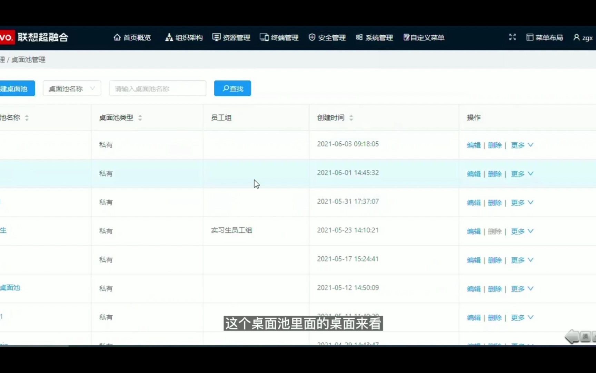Click 编辑 for the 实习生员工组 row
Viewport: 596px width, 373px height.
tap(474, 231)
